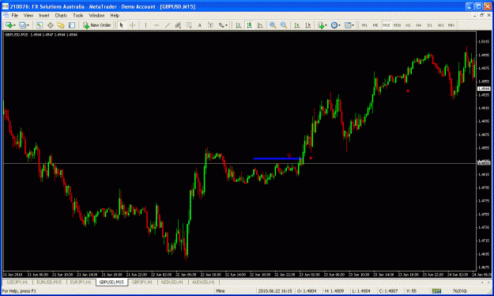Open the Charts menu

point(61,15)
